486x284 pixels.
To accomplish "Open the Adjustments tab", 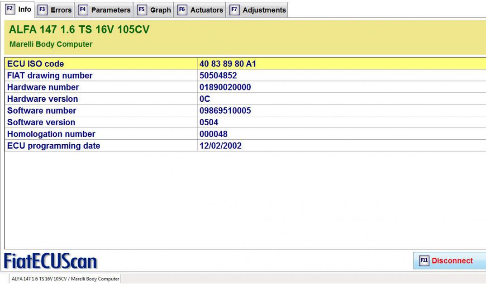I will (257, 10).
